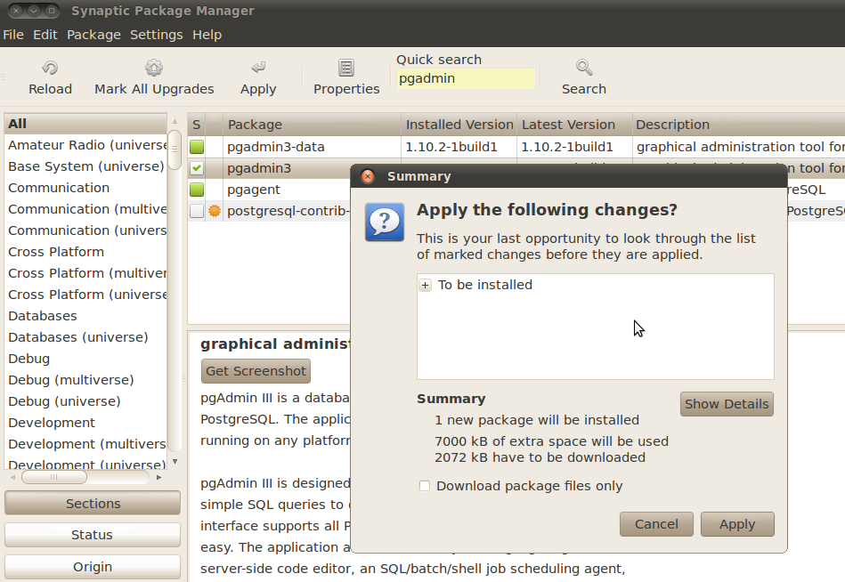Viewport: 845px width, 582px height.
Task: Click the sections list scroll-down arrow
Action: pos(175,461)
